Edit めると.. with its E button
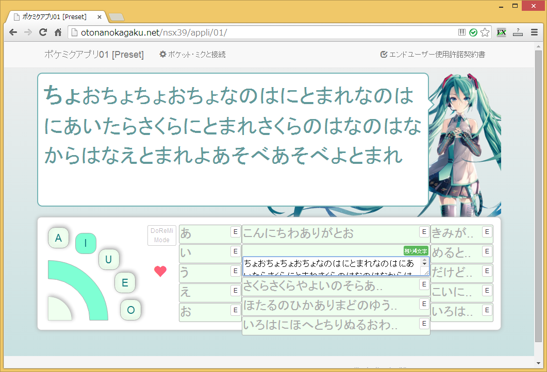547x372 pixels. [487, 251]
